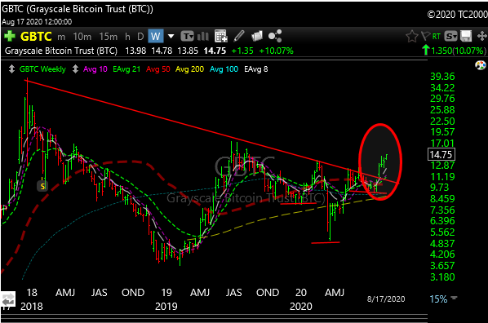
Task: Click the high price 14.78 value
Action: [x=162, y=51]
